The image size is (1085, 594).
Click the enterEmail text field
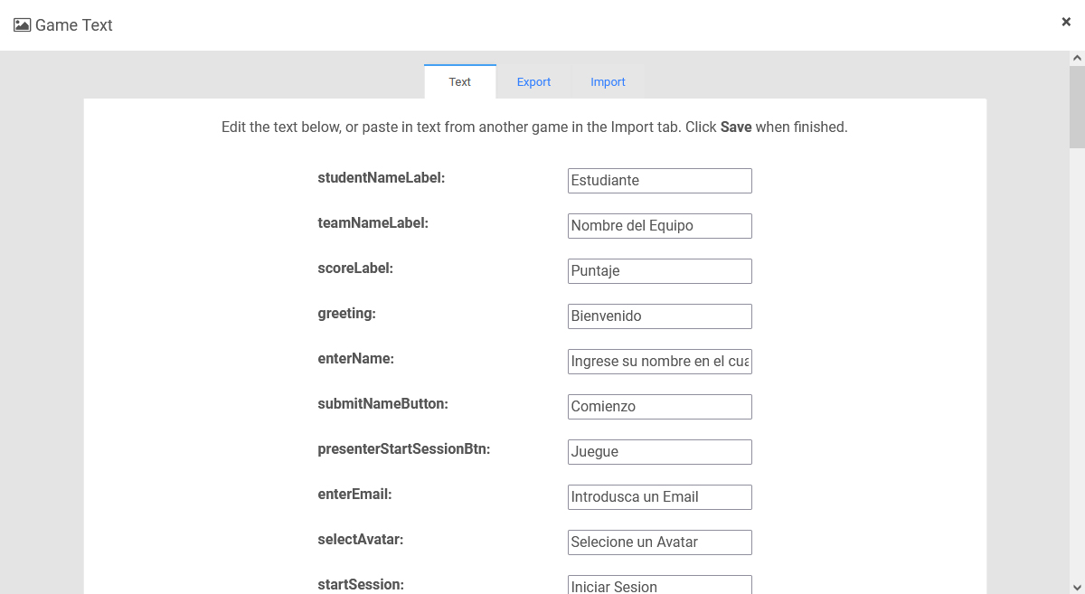659,497
